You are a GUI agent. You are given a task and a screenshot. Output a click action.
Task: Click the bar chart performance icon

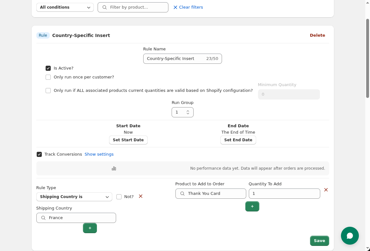tap(114, 168)
